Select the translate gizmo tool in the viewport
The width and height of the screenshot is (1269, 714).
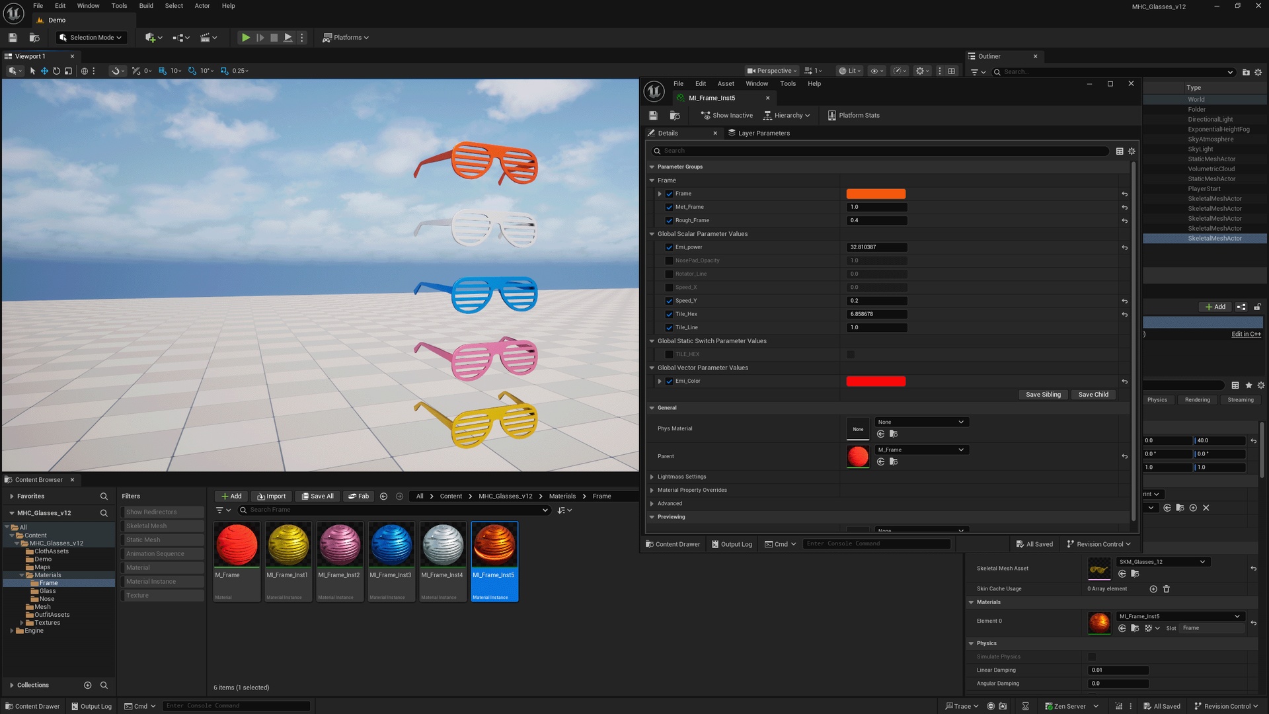[44, 71]
